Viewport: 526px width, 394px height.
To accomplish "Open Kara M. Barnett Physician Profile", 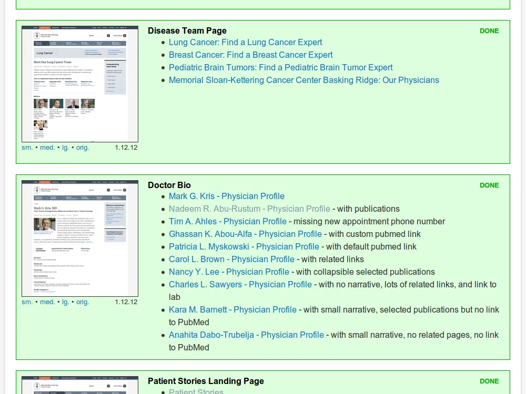I will 232,309.
